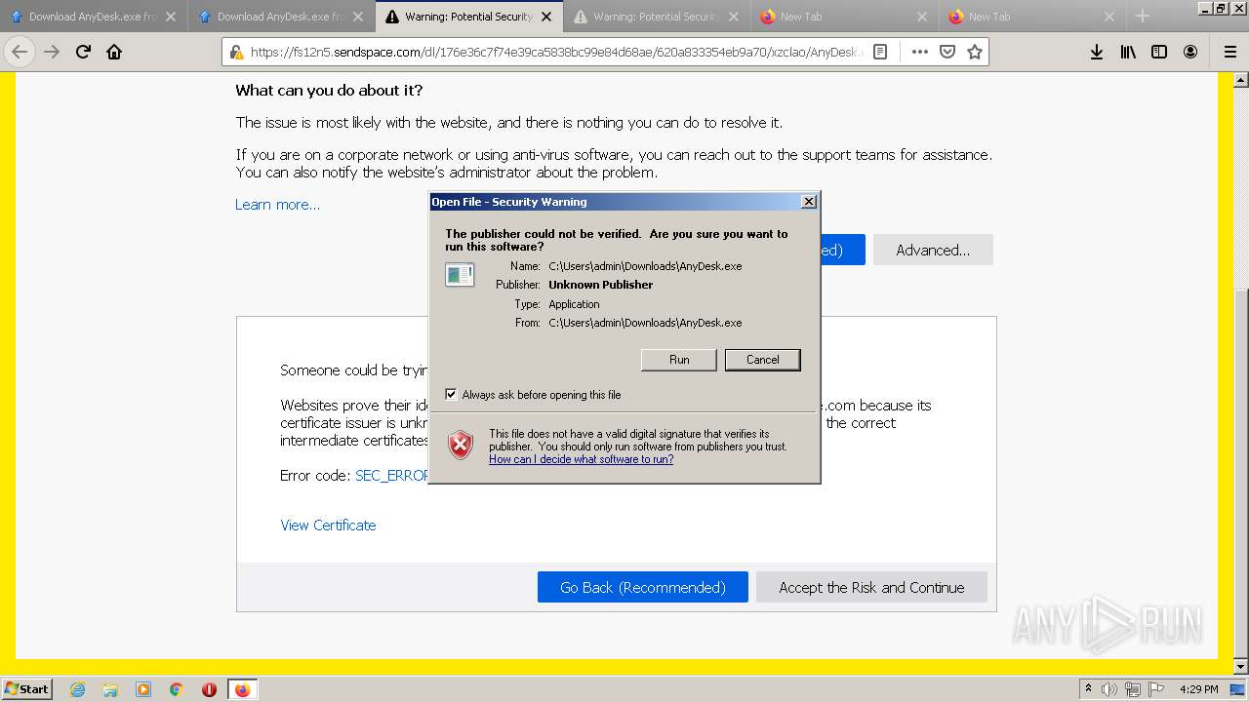The width and height of the screenshot is (1249, 702).
Task: Open the Firefox hamburger menu
Action: coord(1229,52)
